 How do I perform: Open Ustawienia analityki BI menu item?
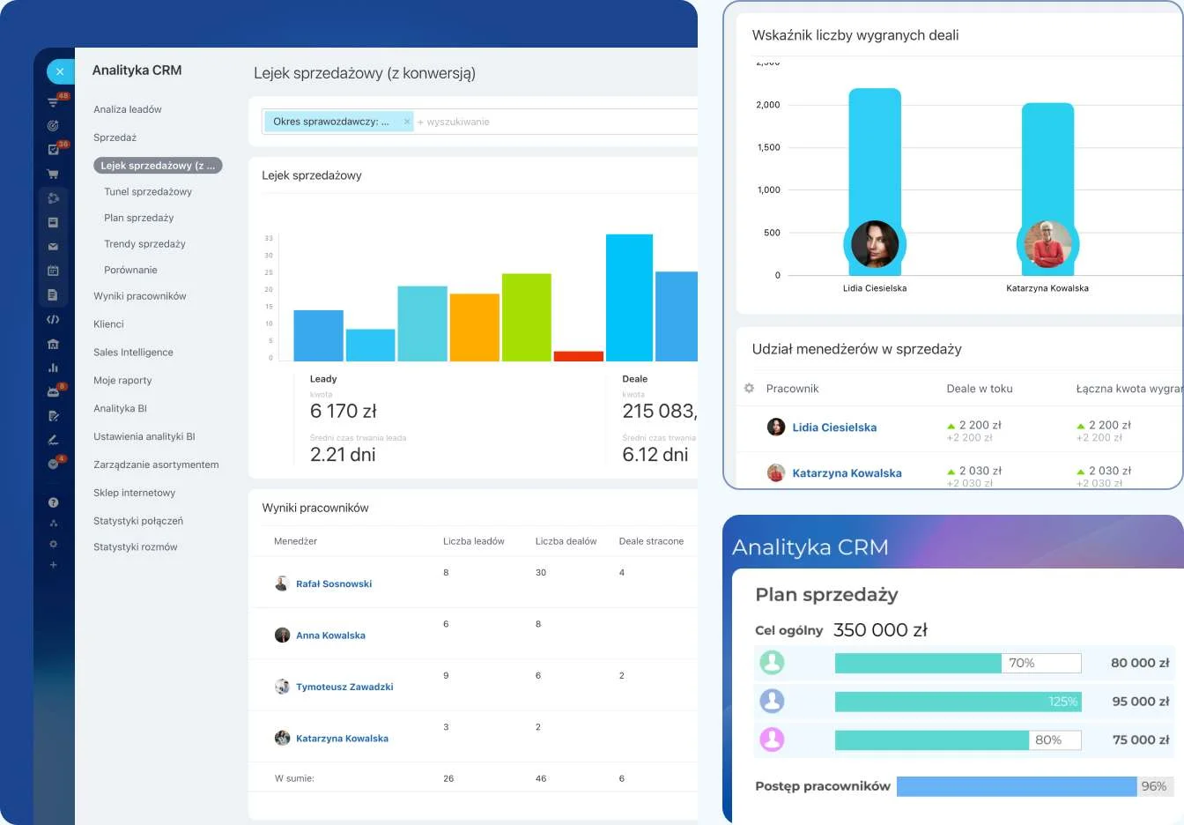tap(144, 436)
